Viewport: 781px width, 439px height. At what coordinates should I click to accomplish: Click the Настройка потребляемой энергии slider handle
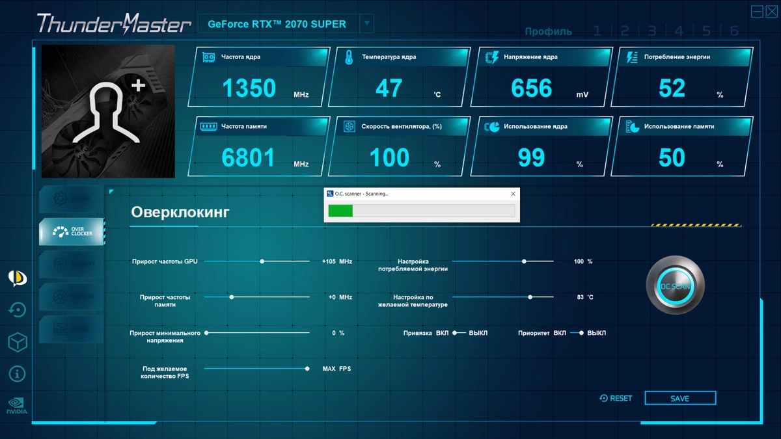[x=524, y=261]
